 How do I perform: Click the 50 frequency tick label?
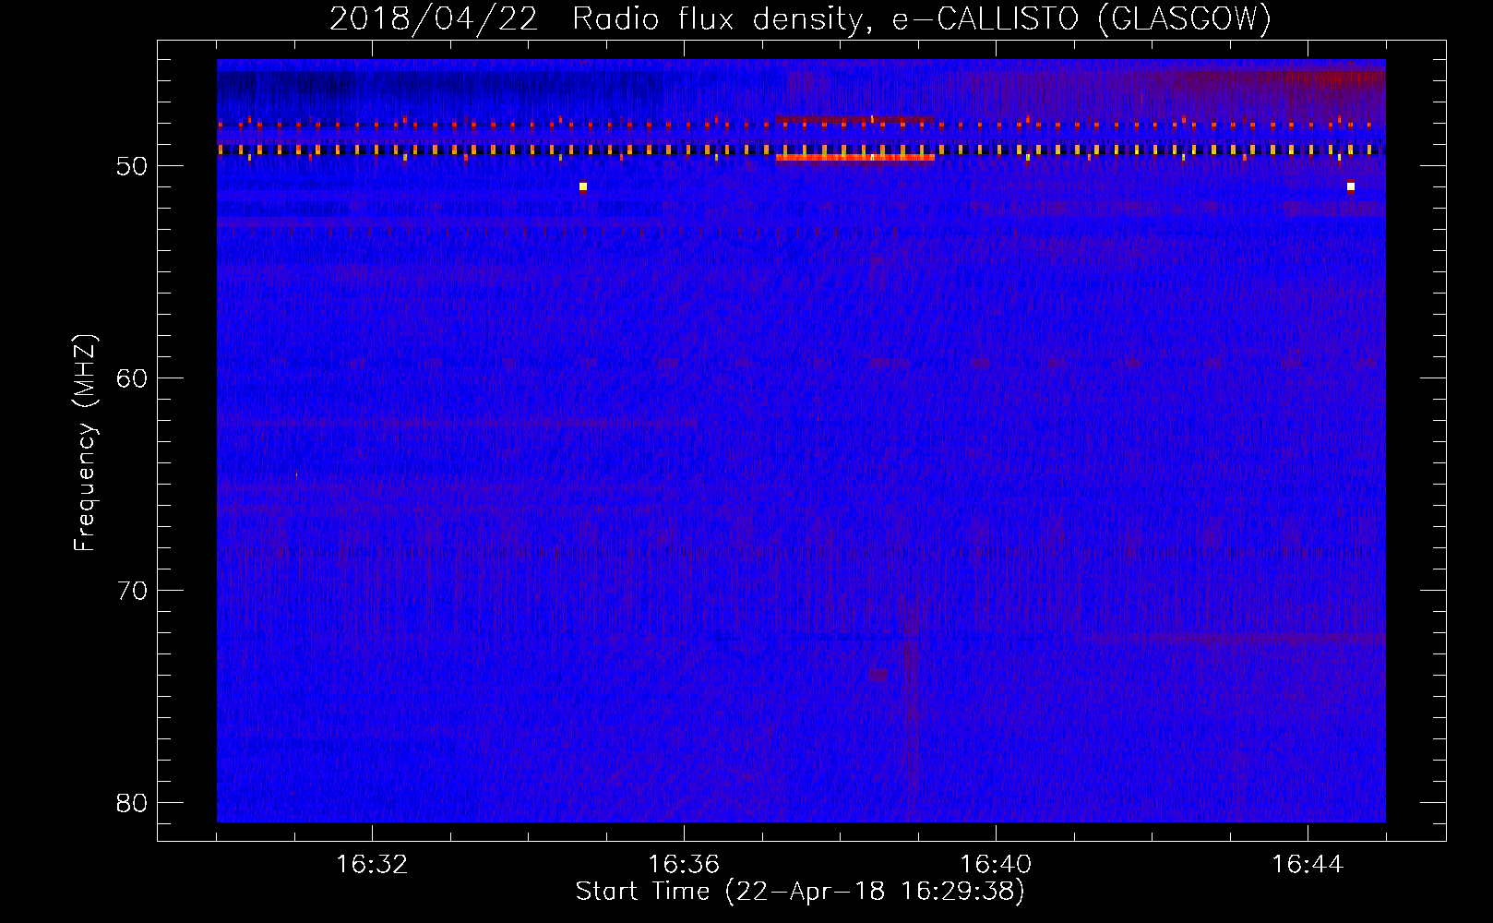132,166
